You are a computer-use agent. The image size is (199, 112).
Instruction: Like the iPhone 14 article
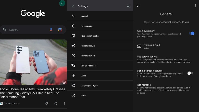pos(46,103)
